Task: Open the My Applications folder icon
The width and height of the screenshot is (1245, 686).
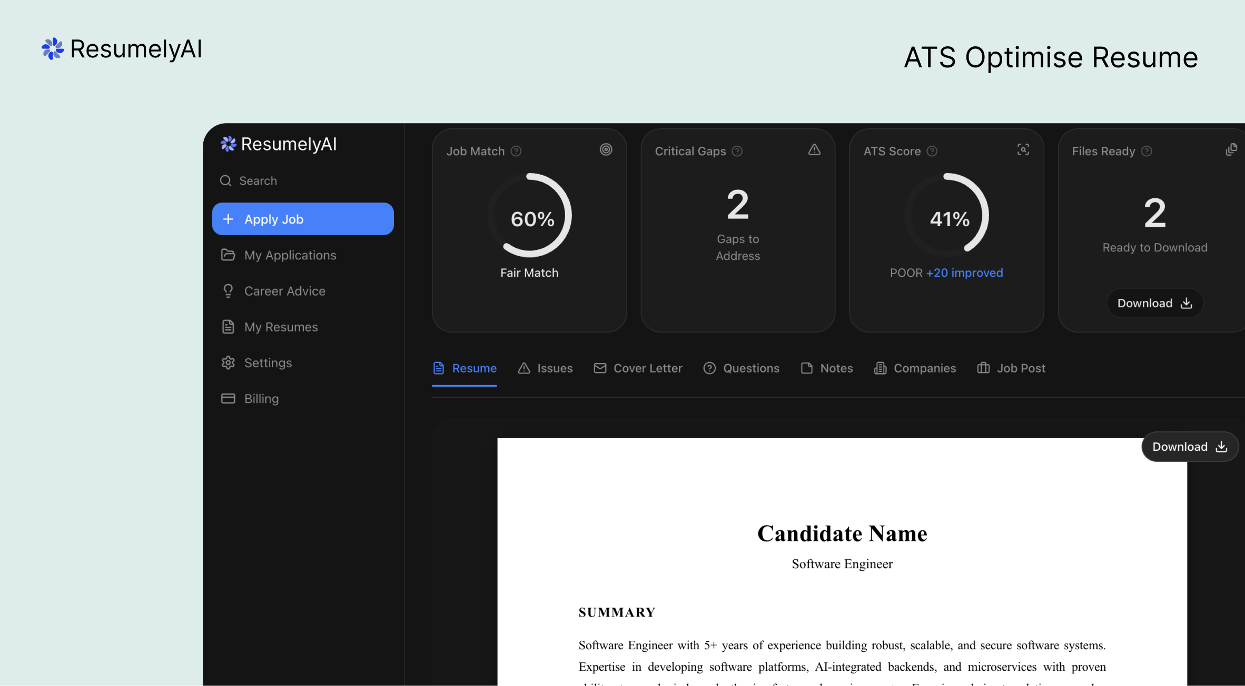Action: pos(228,255)
